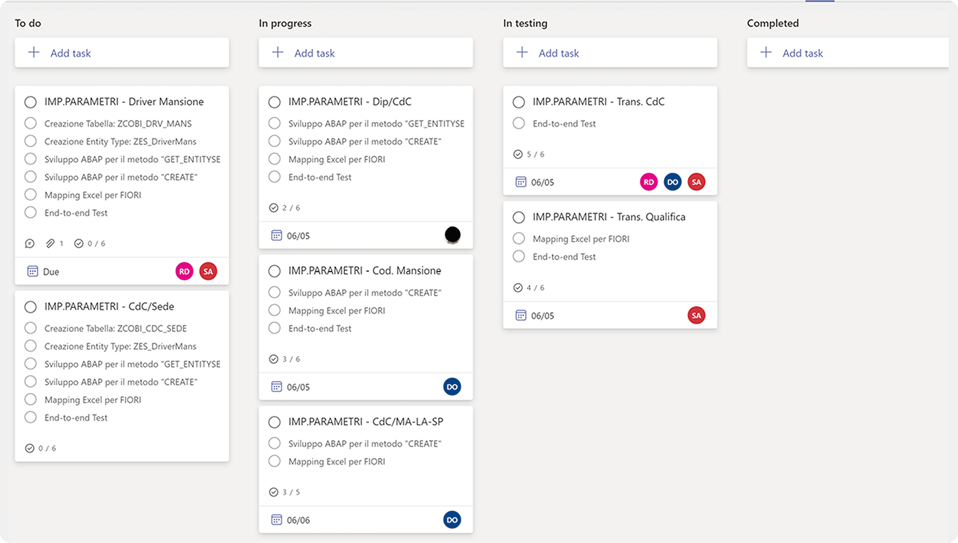Click plus icon in To do column
The width and height of the screenshot is (958, 543).
point(34,53)
